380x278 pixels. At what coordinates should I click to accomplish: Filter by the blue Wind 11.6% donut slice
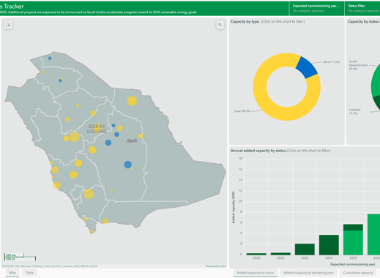point(308,67)
